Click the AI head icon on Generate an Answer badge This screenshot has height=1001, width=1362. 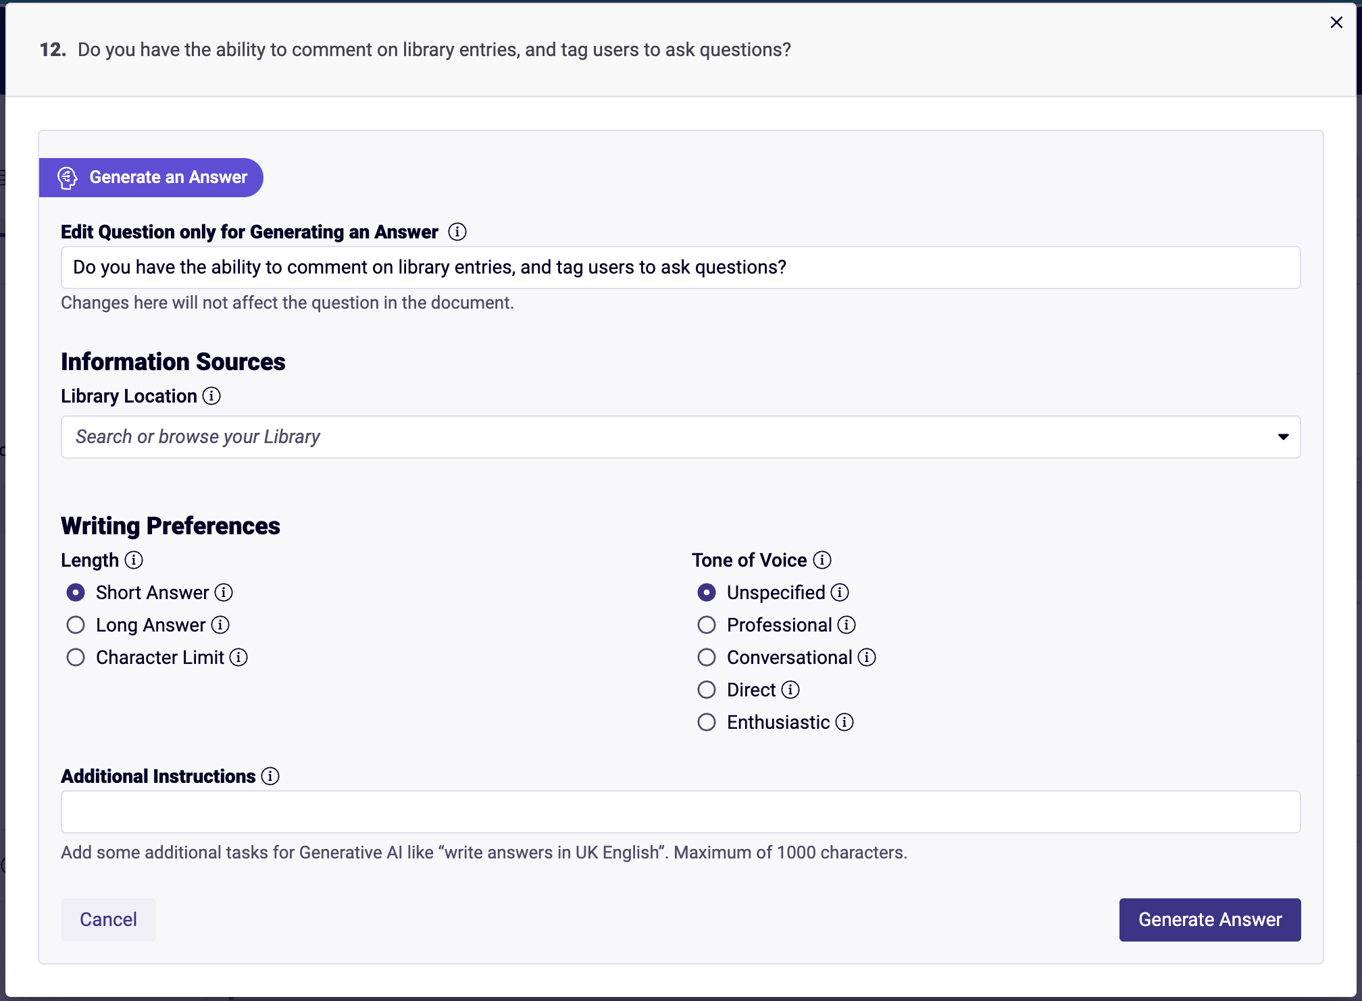click(67, 178)
